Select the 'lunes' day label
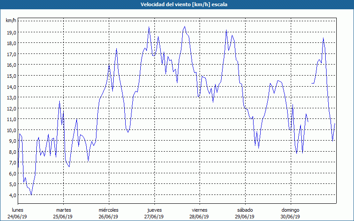This screenshot has width=354, height=221. tap(18, 210)
